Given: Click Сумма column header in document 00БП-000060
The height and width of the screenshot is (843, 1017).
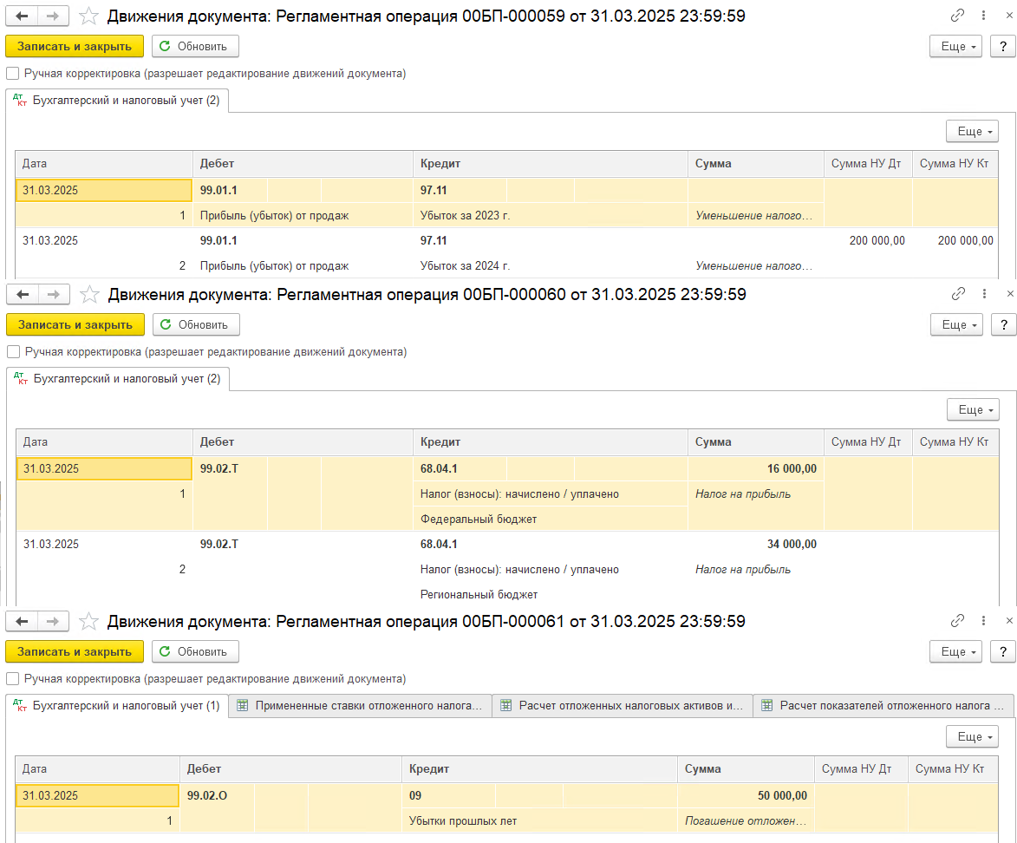Looking at the screenshot, I should tap(714, 441).
